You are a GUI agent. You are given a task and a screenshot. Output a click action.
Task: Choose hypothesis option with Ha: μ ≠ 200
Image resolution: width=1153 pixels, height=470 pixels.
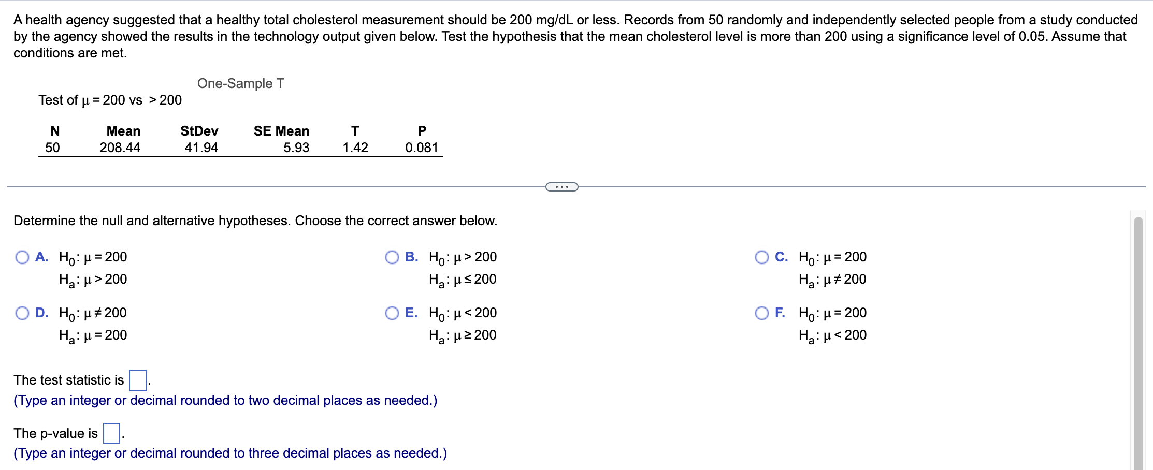click(x=762, y=257)
